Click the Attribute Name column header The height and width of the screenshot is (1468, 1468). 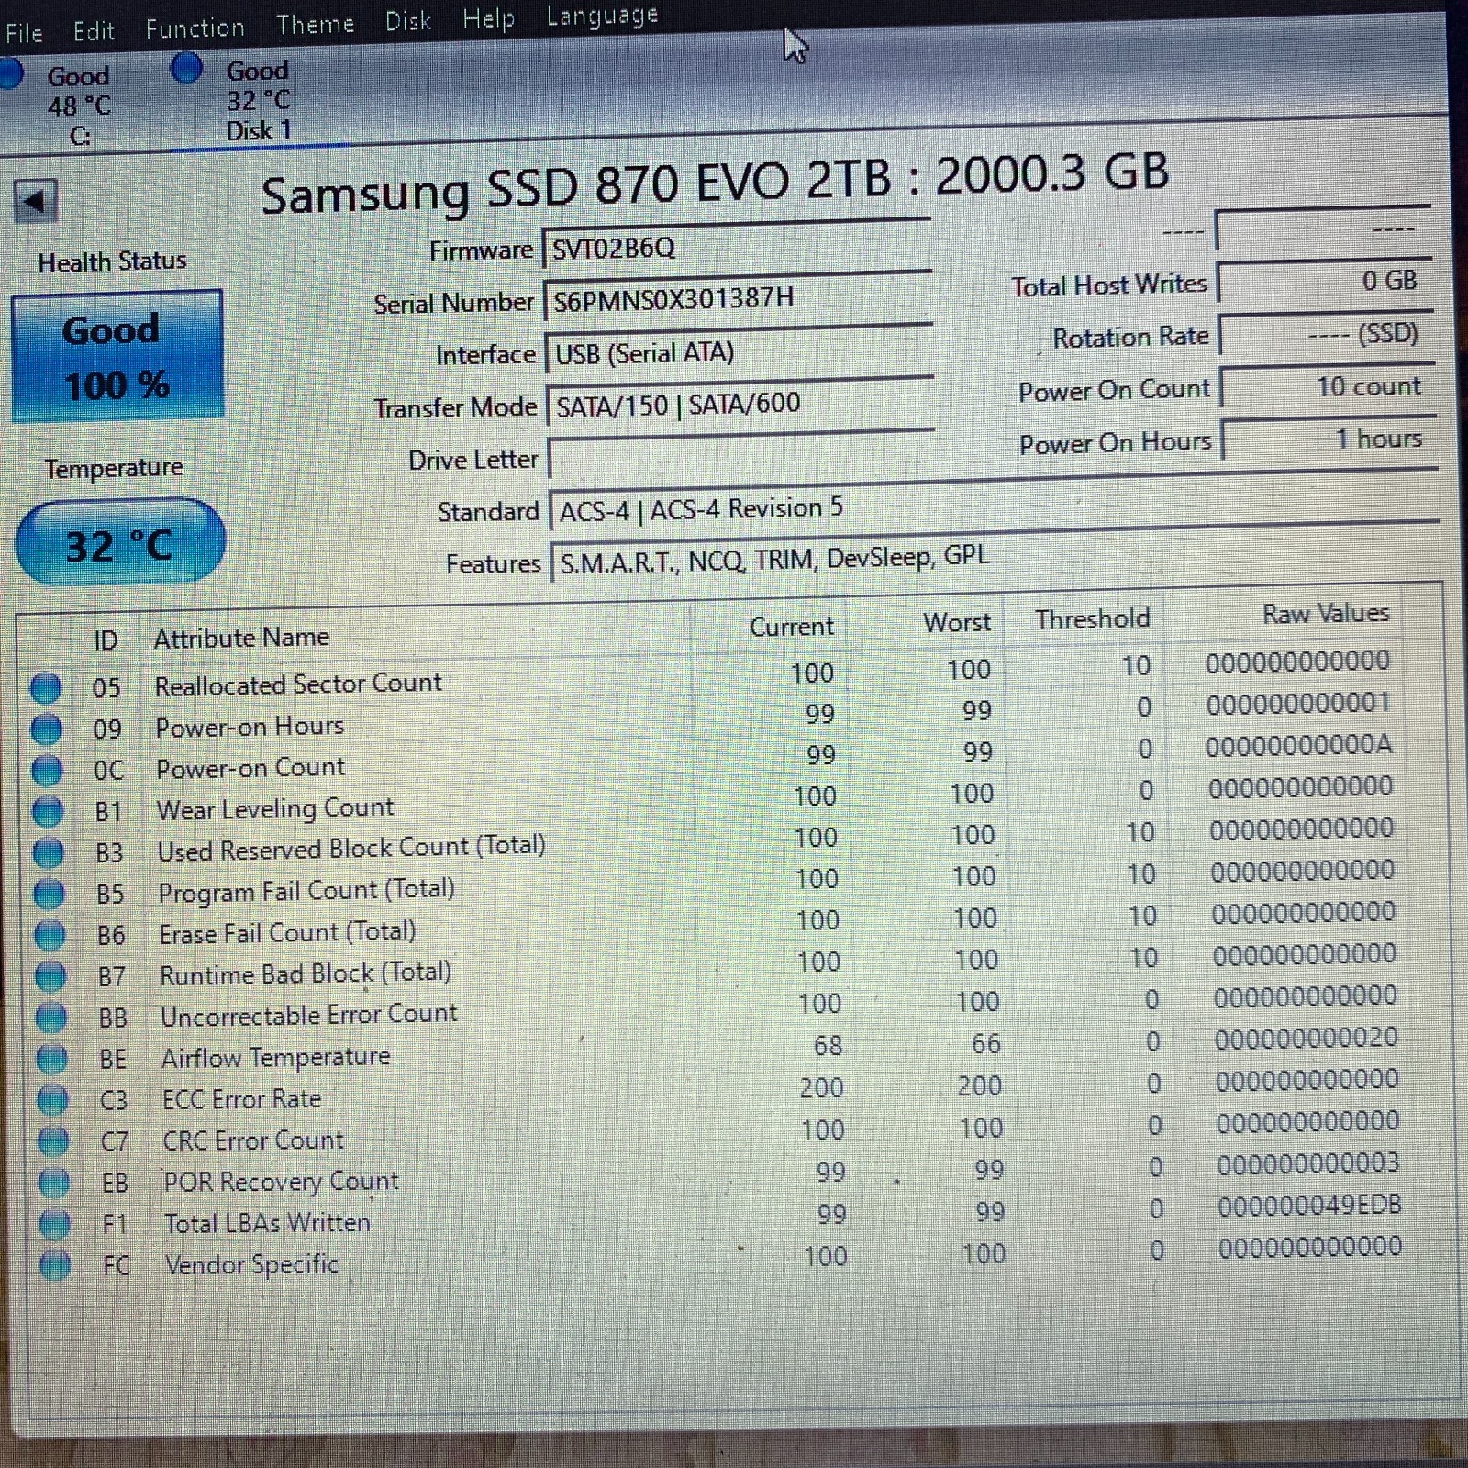point(241,637)
